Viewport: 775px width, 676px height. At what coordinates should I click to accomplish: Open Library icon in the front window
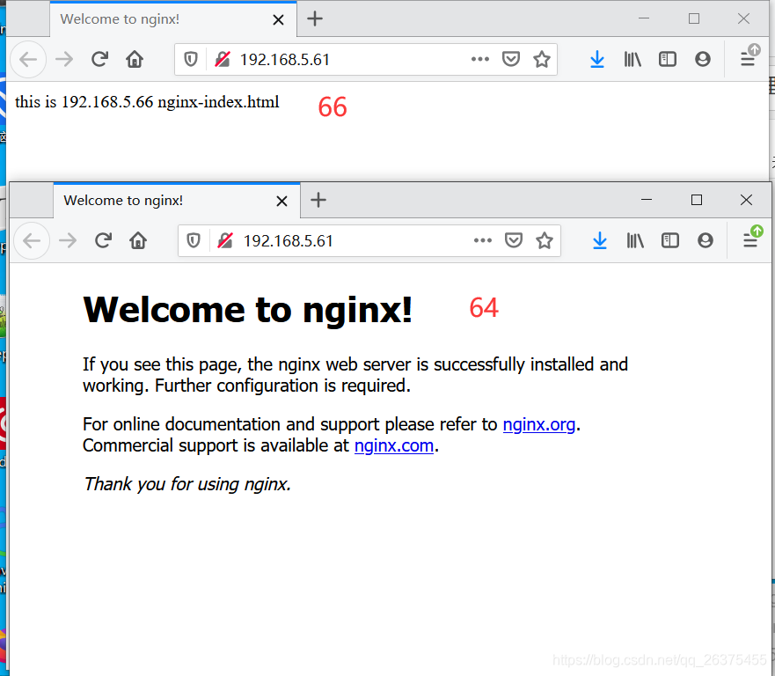pos(635,241)
